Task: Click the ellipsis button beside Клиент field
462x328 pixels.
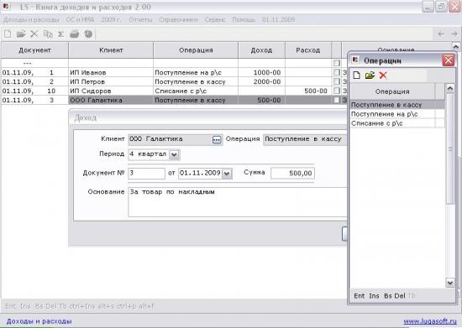Action: pos(217,140)
